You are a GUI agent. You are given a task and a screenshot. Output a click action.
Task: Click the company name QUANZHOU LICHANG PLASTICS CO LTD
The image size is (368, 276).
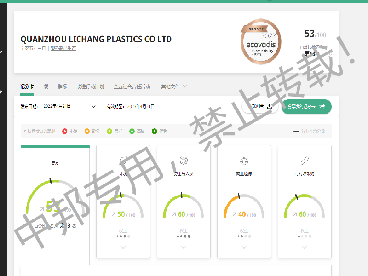coord(96,39)
